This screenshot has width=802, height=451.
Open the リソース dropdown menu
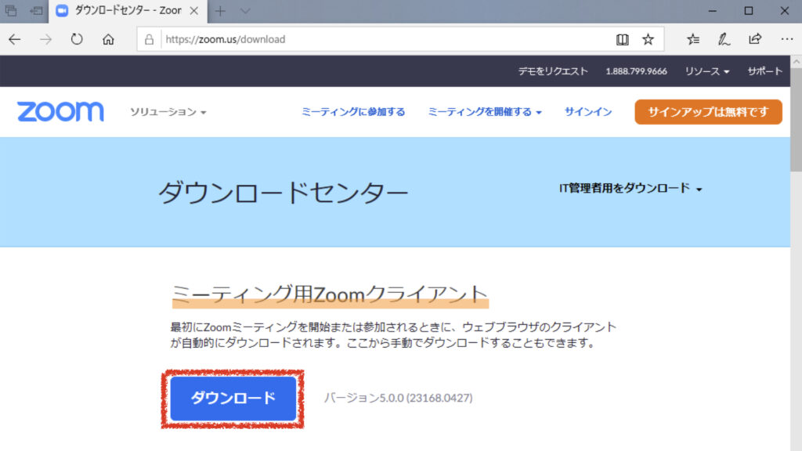(706, 71)
